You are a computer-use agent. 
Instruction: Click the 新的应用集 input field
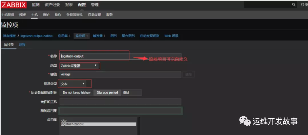(x=120, y=111)
